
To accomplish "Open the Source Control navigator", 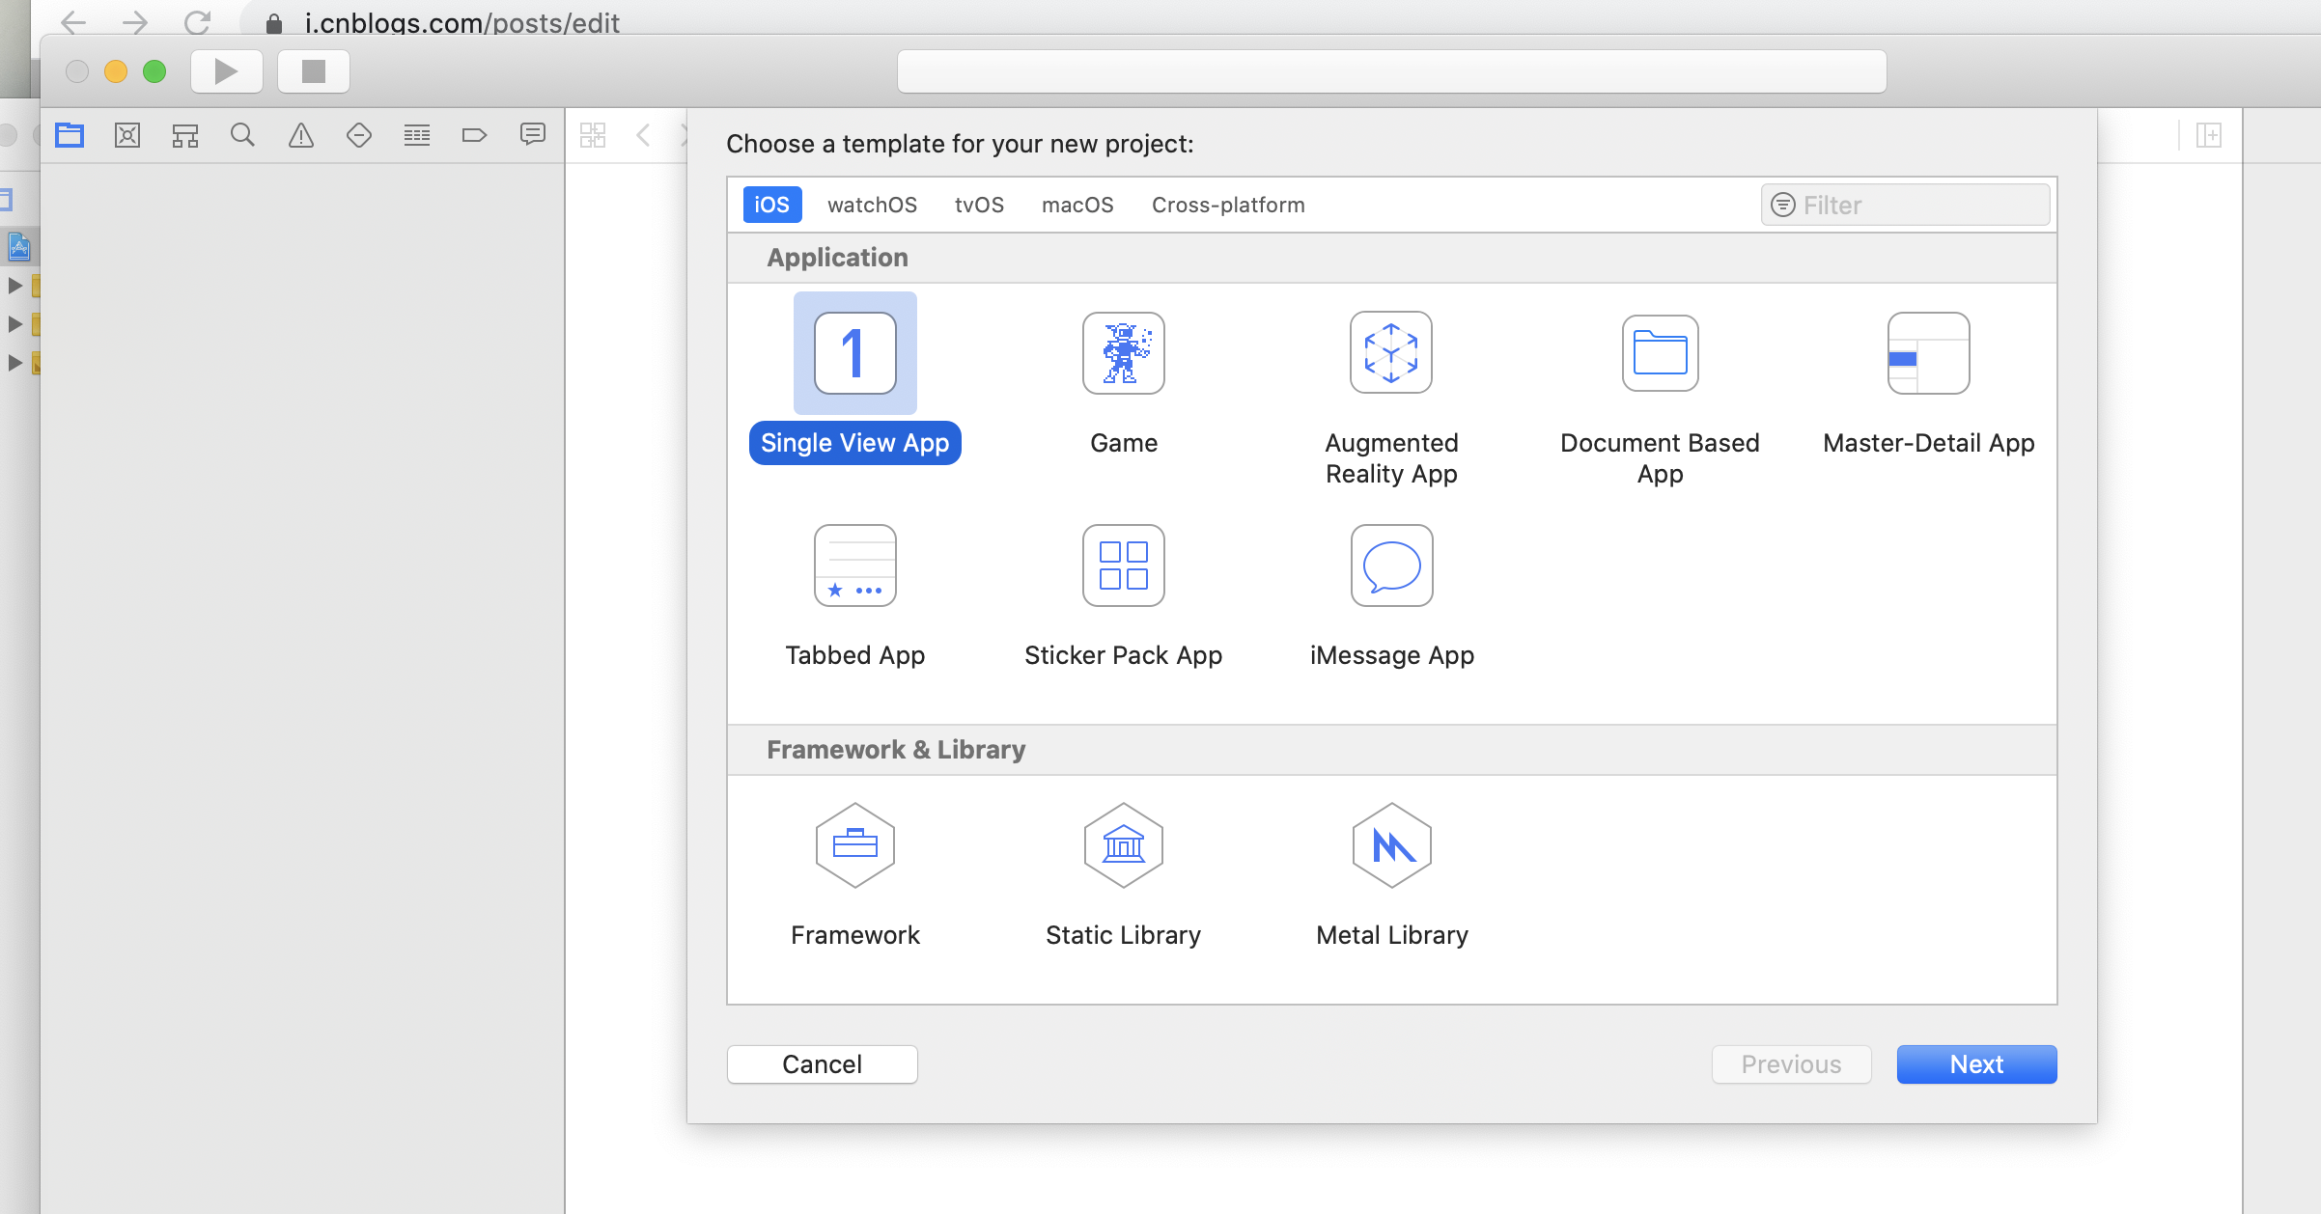I will point(127,135).
